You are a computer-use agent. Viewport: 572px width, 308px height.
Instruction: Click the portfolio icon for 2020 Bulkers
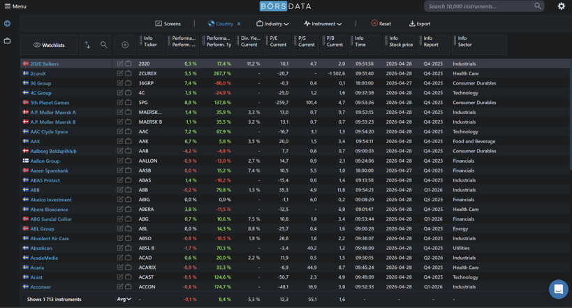(129, 64)
